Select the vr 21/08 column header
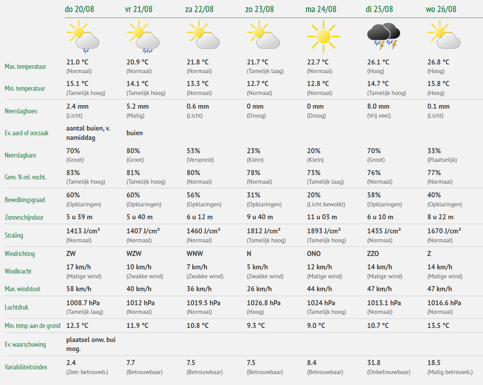Viewport: 483px width, 385px height. (x=139, y=9)
